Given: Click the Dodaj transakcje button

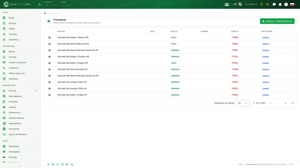Looking at the screenshot, I should coord(277,21).
